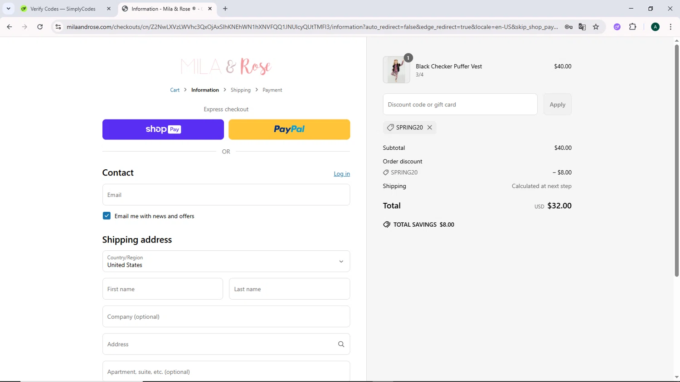
Task: Open the profile avatar A
Action: (x=655, y=27)
